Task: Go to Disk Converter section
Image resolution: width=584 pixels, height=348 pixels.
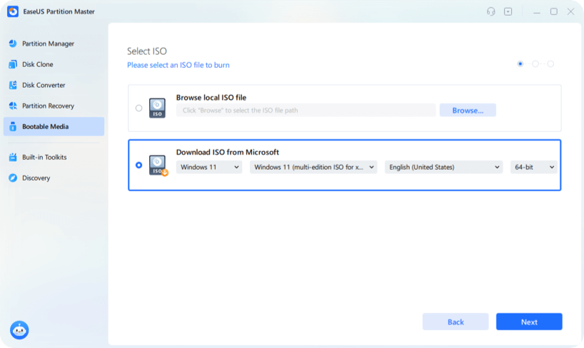Action: (54, 86)
